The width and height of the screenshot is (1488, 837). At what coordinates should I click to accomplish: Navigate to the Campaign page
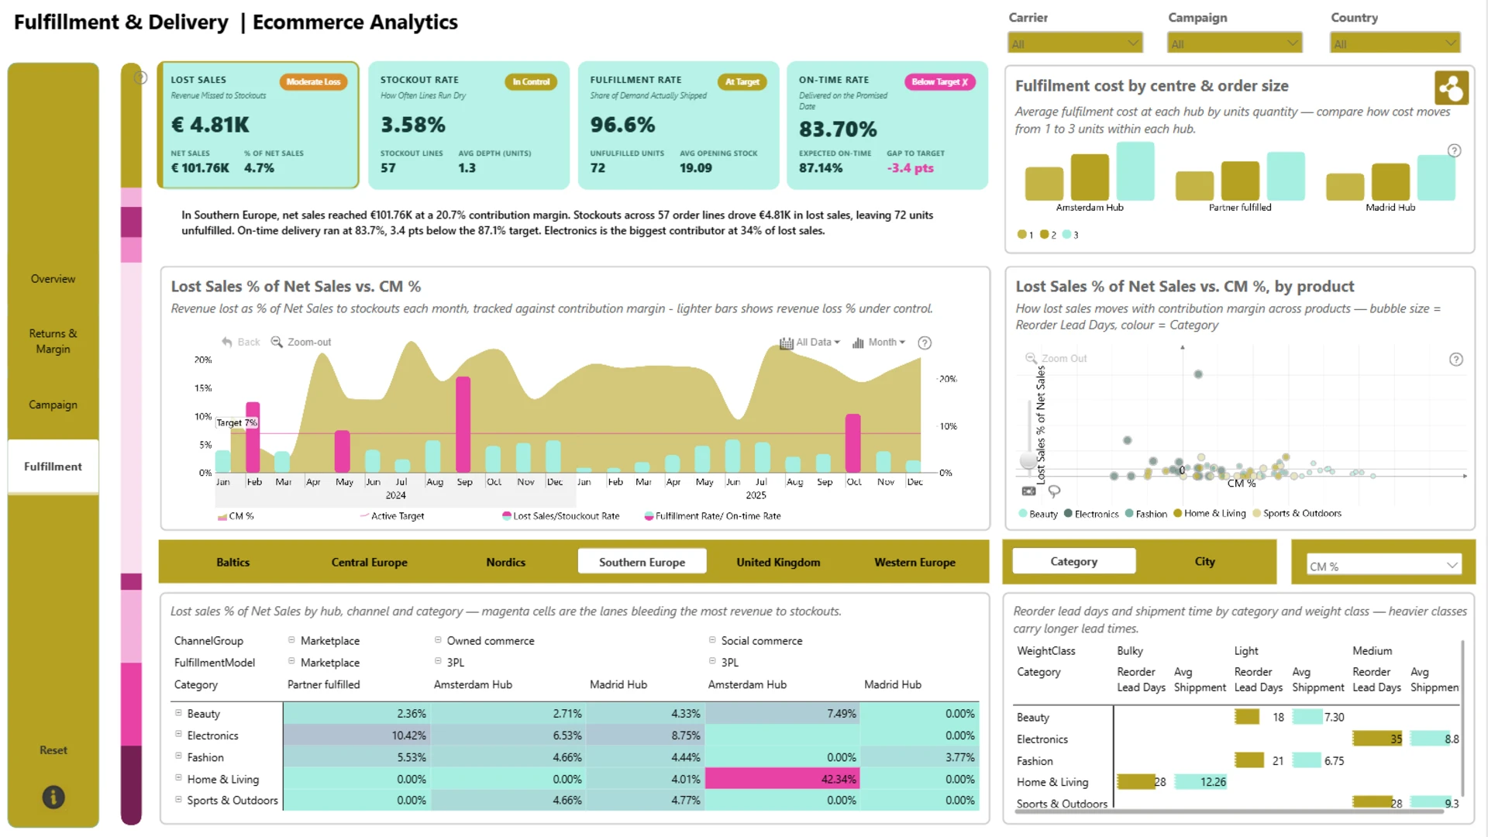tap(53, 405)
